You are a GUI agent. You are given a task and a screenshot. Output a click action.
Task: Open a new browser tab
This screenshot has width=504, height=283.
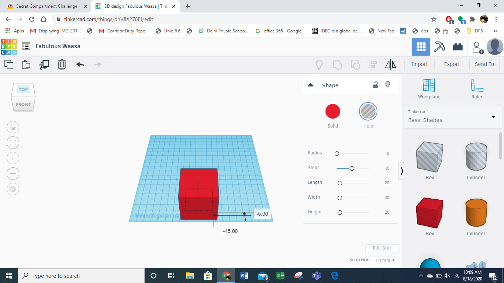(x=188, y=6)
